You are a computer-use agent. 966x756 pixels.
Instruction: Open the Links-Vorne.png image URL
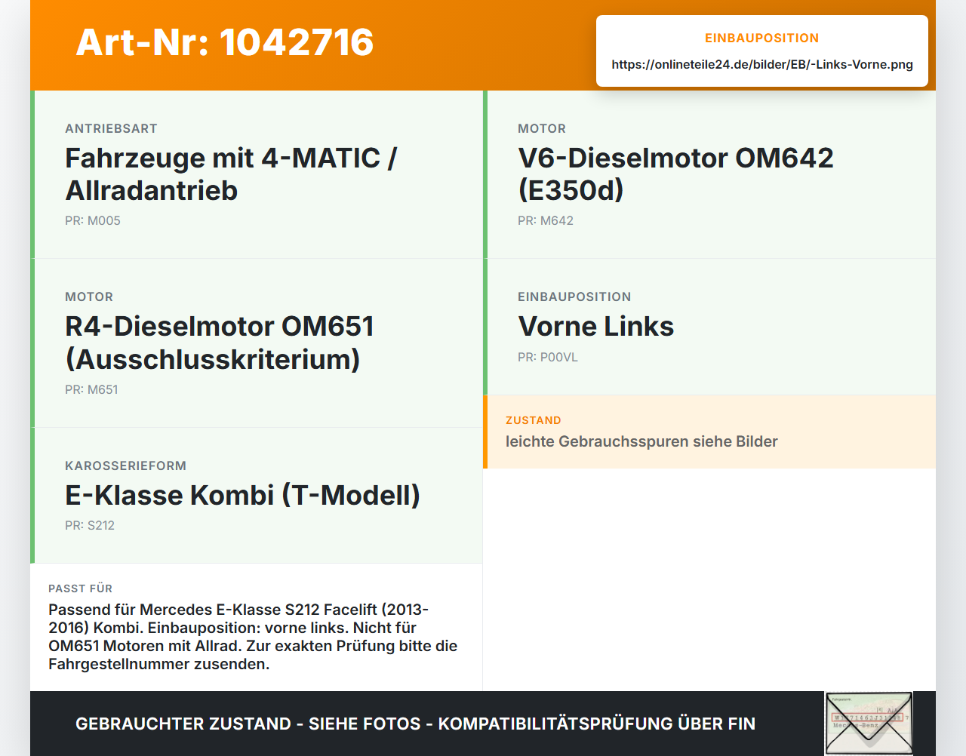[762, 64]
